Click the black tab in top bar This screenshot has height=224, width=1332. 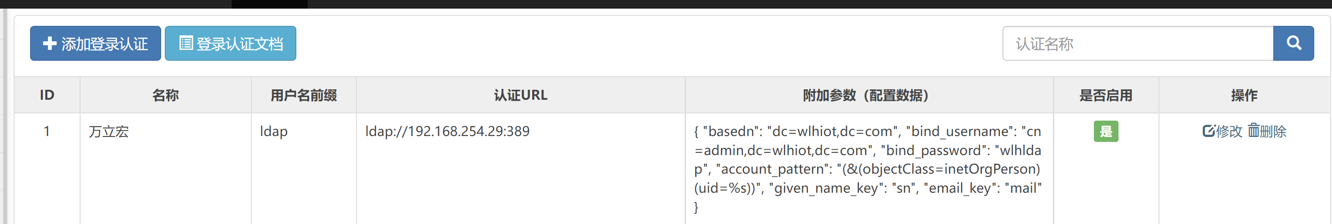(269, 4)
